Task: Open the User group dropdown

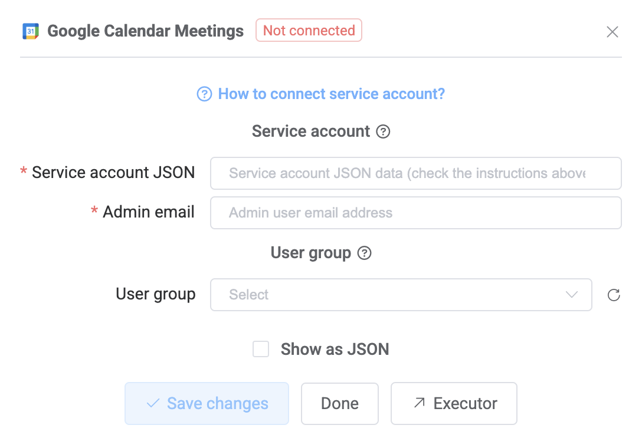Action: coord(401,295)
